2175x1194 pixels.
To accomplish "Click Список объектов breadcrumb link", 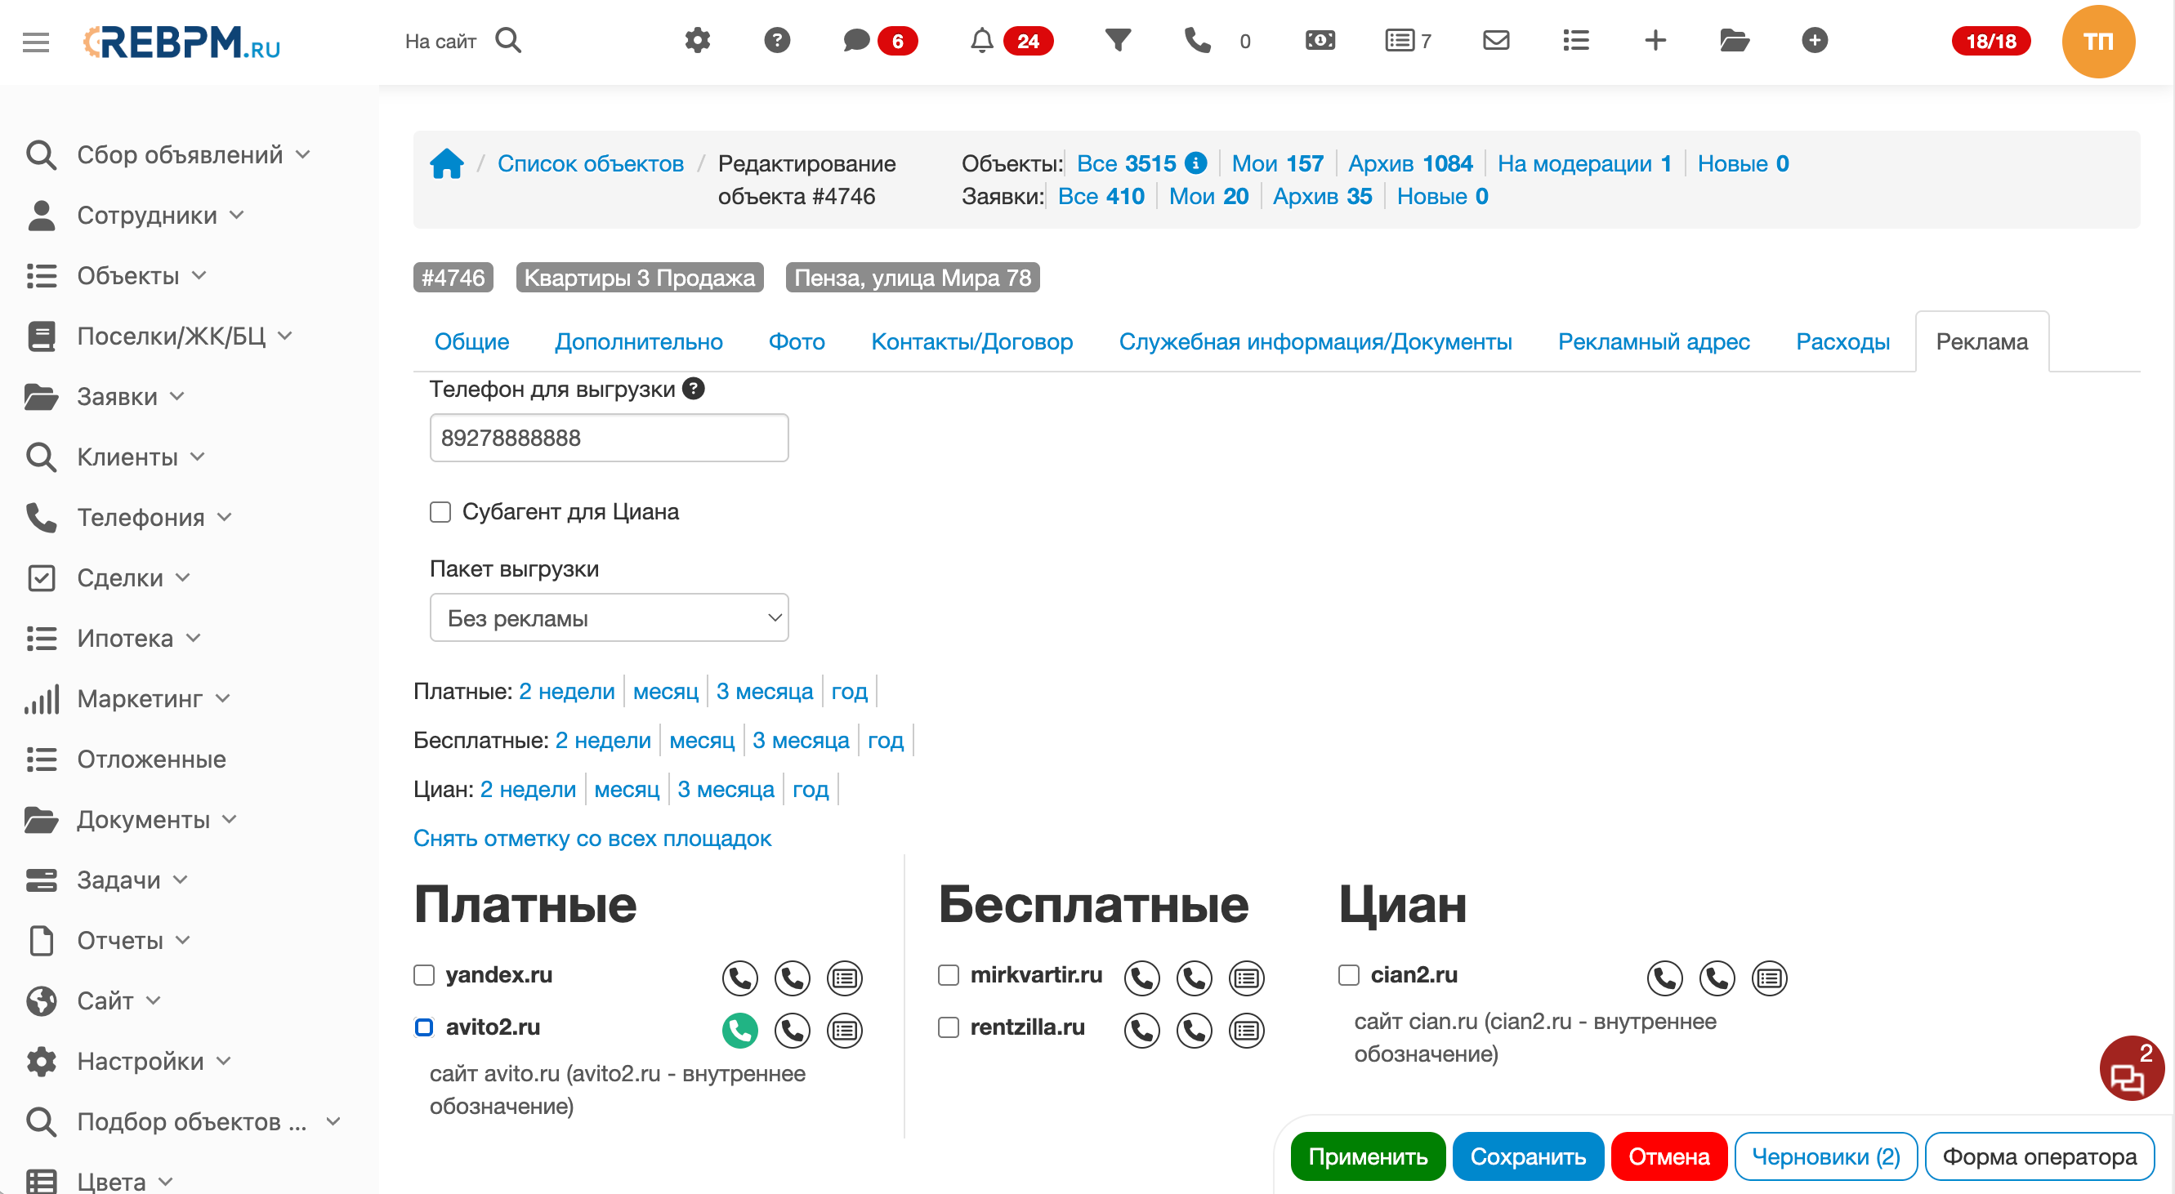I will point(590,163).
